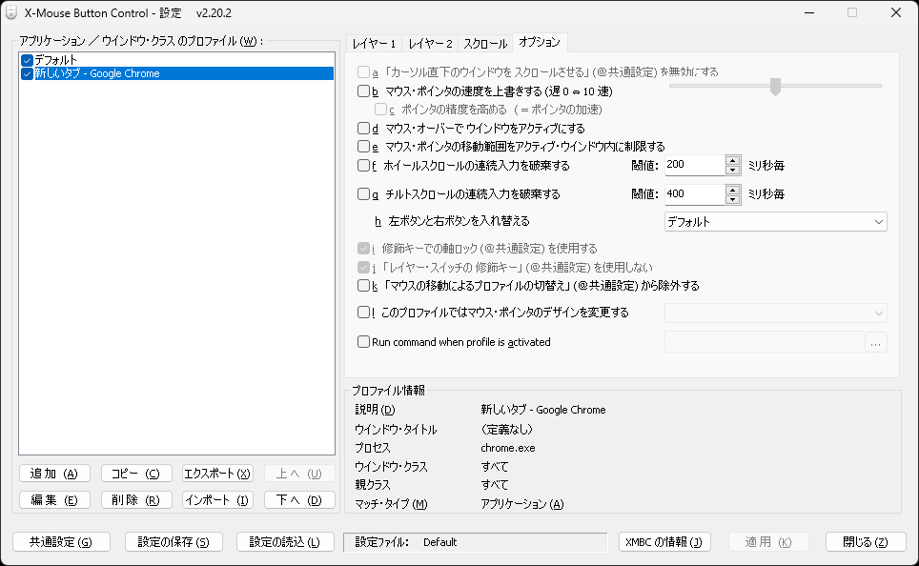Check ホイールスクロールの連続入力を破棄する option

(x=363, y=165)
